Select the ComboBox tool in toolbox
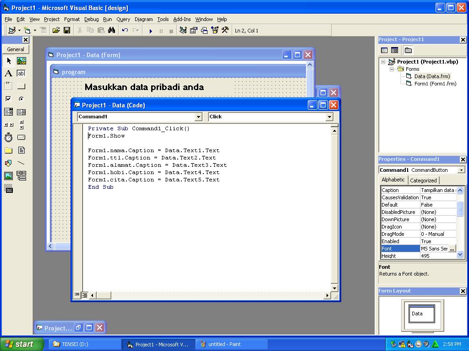 (8, 112)
